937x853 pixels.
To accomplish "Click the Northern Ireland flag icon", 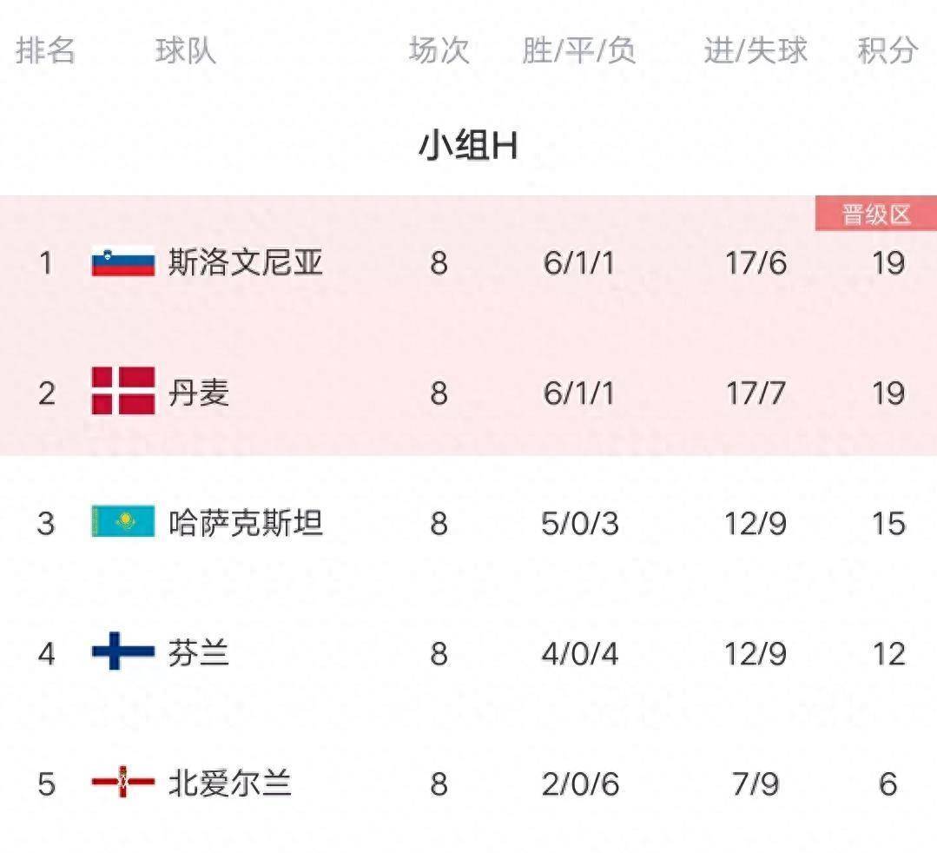I will point(123,783).
